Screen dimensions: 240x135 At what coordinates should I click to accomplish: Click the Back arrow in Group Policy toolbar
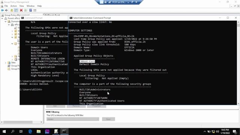point(2,10)
